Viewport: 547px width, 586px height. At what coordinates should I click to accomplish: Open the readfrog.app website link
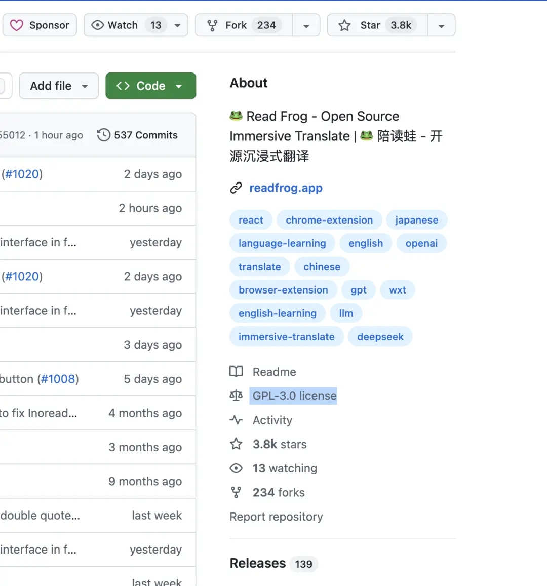pos(286,188)
